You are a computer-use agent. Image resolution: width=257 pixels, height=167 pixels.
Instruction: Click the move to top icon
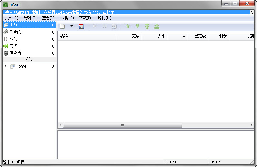point(147,26)
